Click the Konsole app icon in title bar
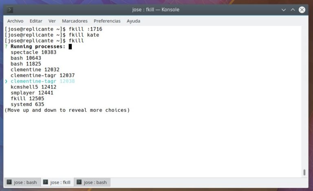 point(10,10)
